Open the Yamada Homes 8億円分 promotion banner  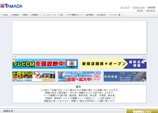pos(34,77)
